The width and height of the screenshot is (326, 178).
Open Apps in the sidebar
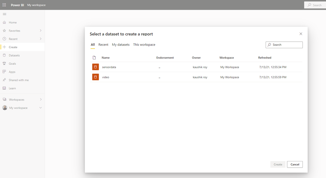[x=12, y=72]
